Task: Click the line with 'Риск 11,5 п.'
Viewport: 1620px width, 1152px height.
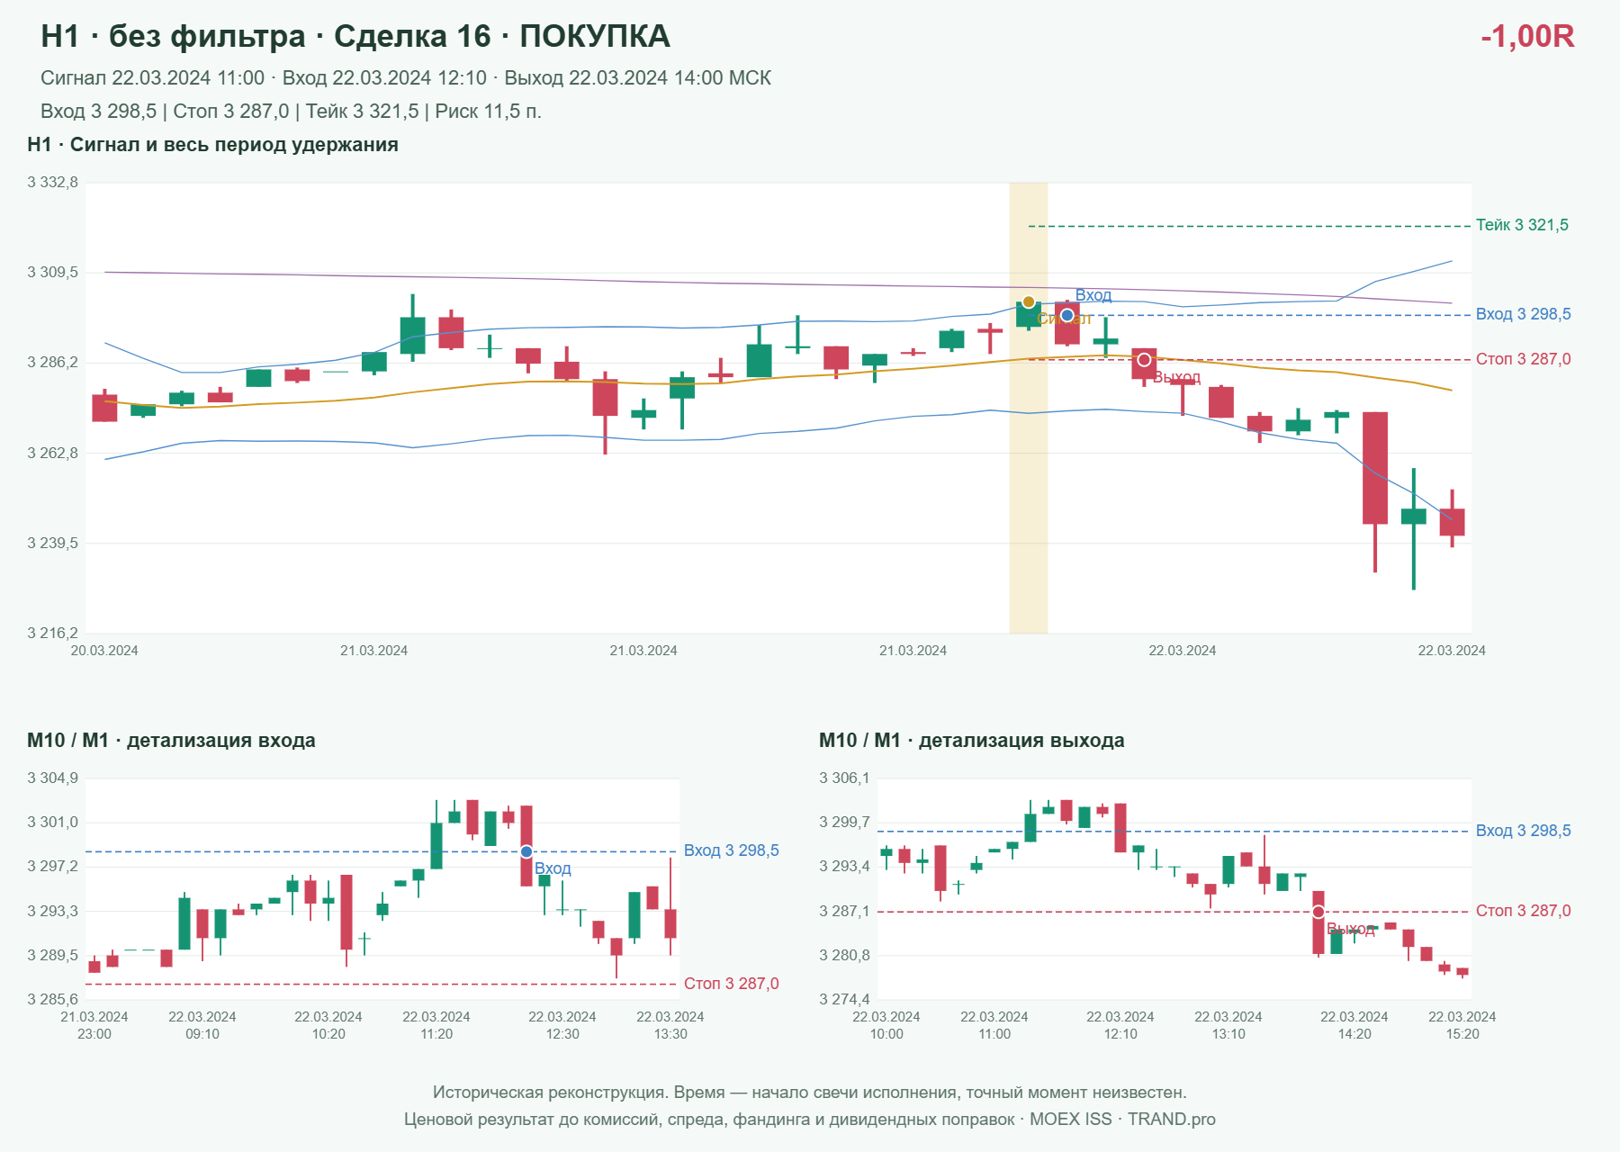Action: point(291,112)
